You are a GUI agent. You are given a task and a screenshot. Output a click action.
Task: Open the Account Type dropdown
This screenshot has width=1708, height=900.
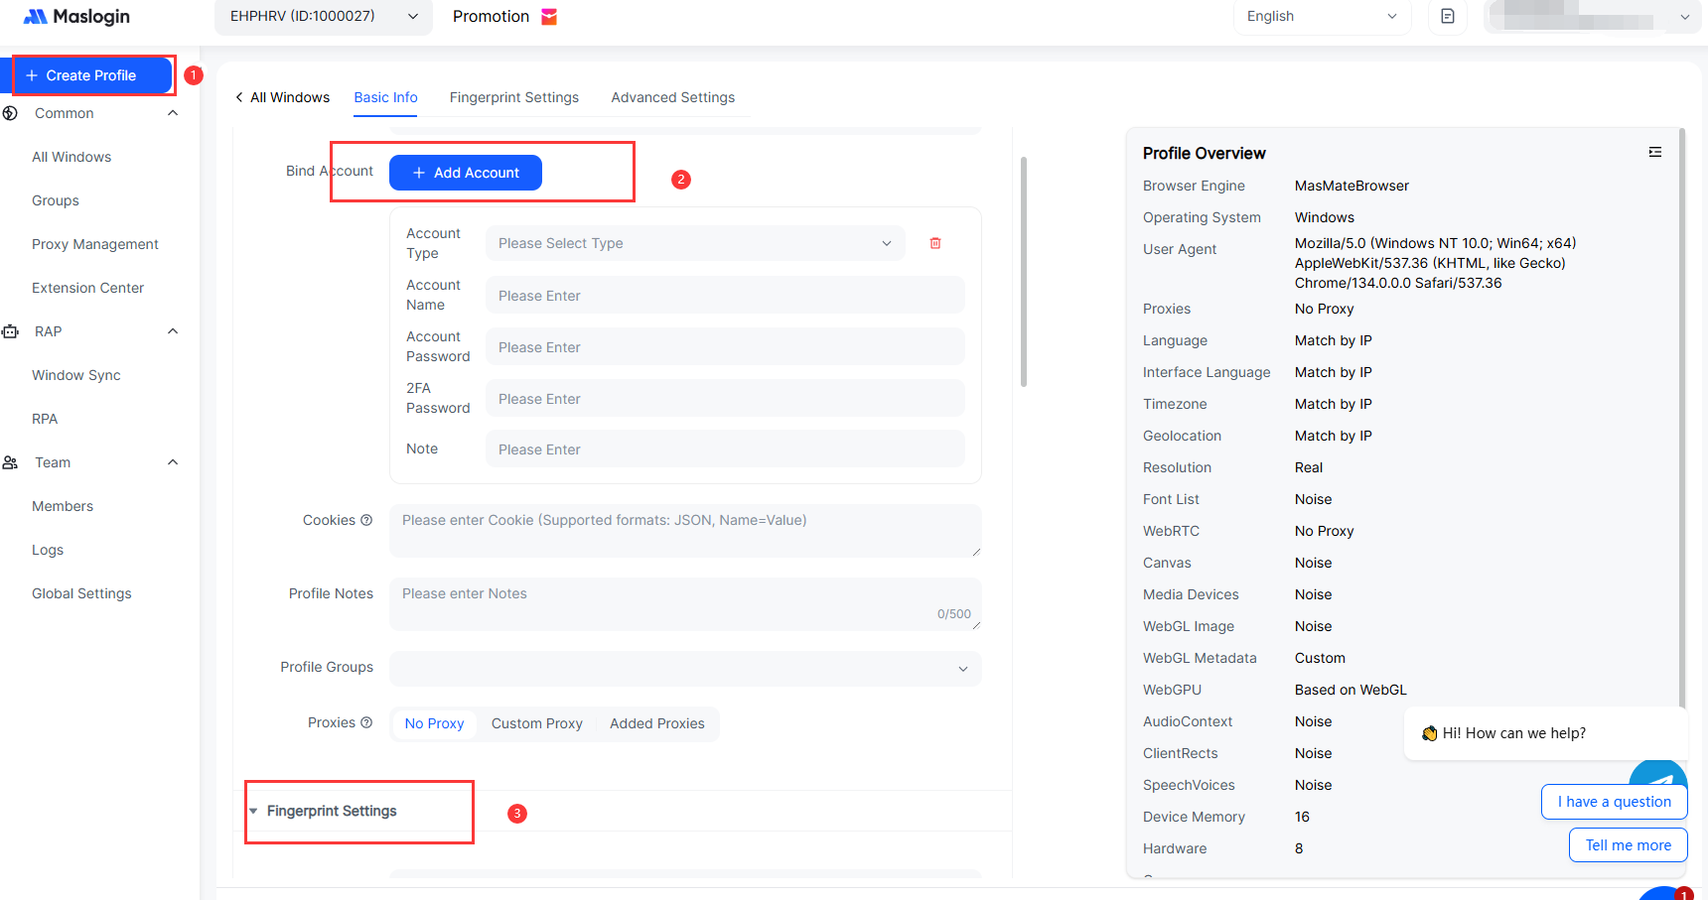pyautogui.click(x=694, y=243)
